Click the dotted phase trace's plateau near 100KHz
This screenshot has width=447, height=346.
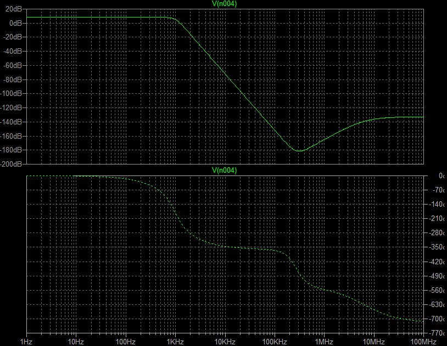[x=264, y=249]
